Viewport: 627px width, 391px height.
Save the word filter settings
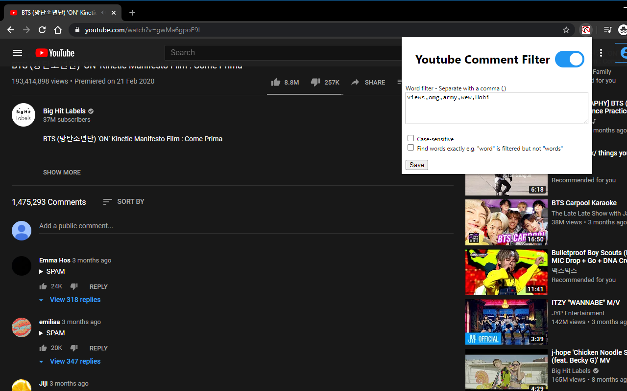click(417, 165)
